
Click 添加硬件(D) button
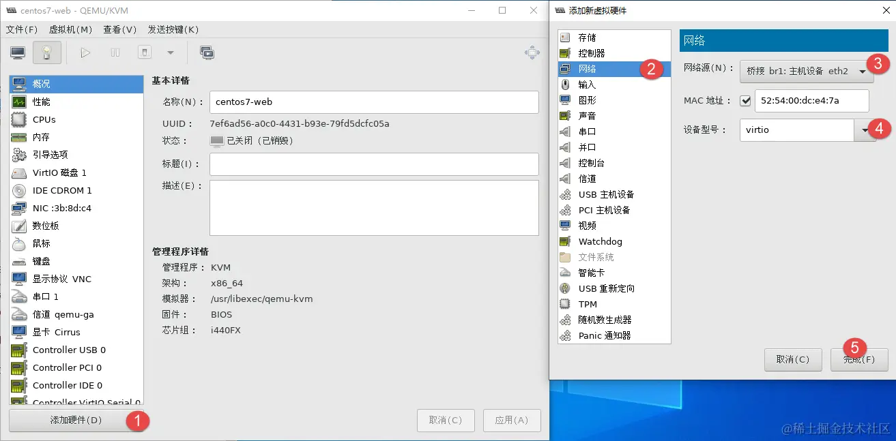76,420
